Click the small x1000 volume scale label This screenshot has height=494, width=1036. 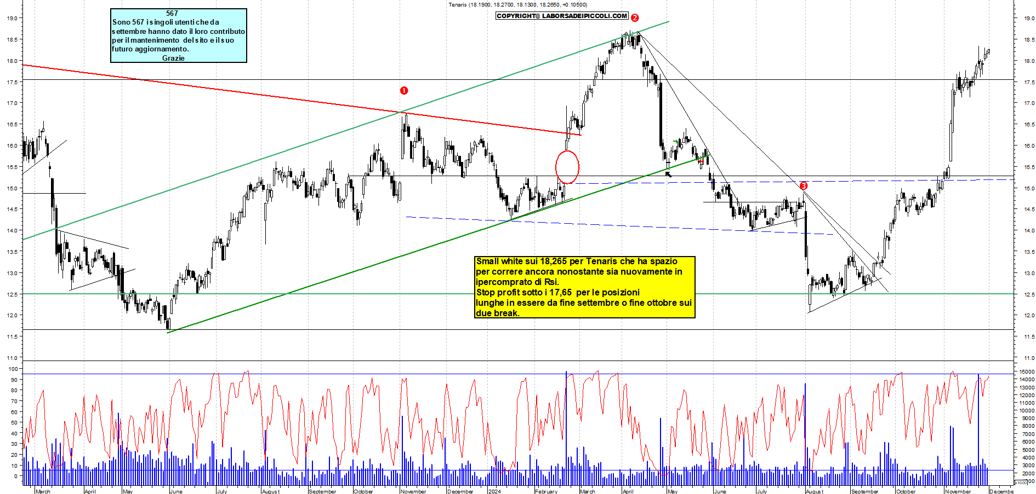pos(1021,483)
